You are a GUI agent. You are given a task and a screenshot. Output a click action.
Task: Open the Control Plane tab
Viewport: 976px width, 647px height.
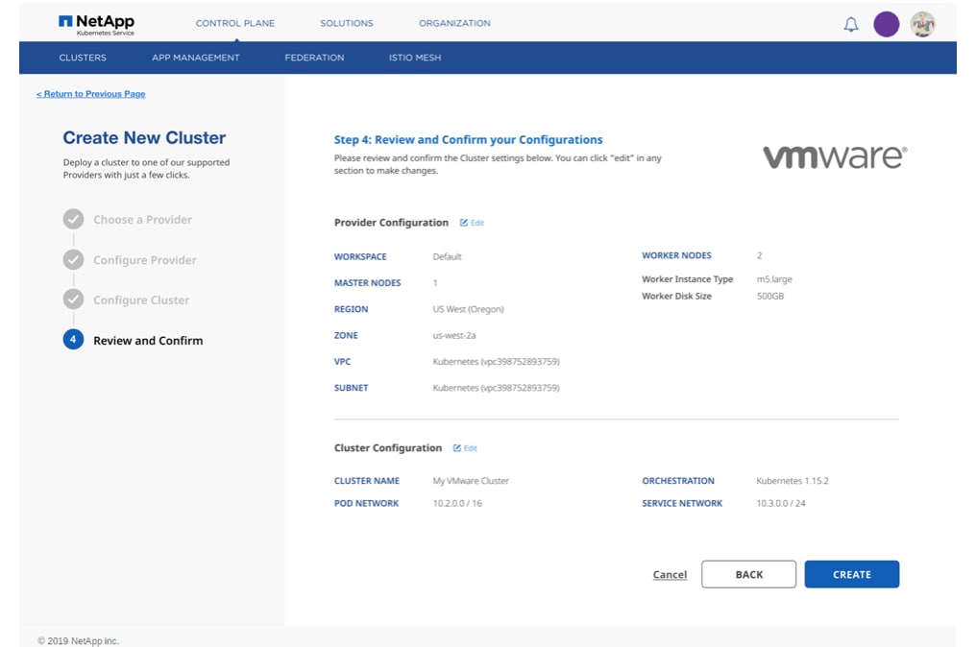[x=234, y=23]
